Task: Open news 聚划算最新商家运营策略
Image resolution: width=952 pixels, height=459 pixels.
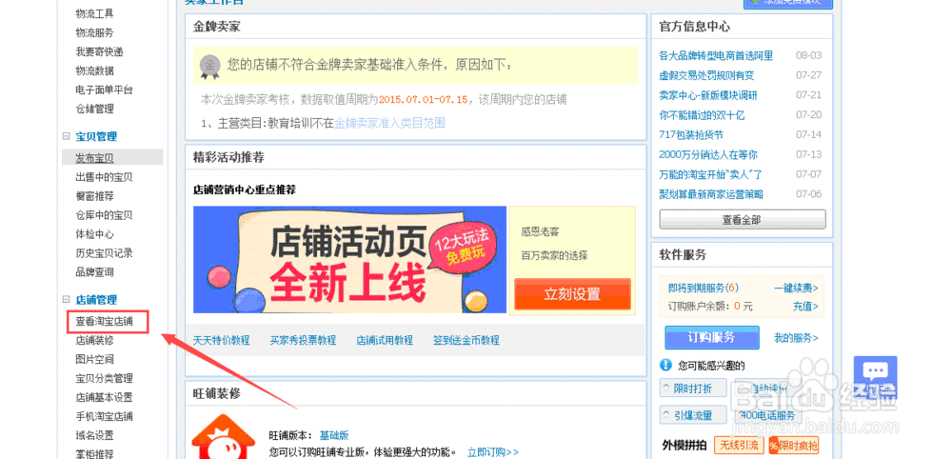Action: coord(711,194)
